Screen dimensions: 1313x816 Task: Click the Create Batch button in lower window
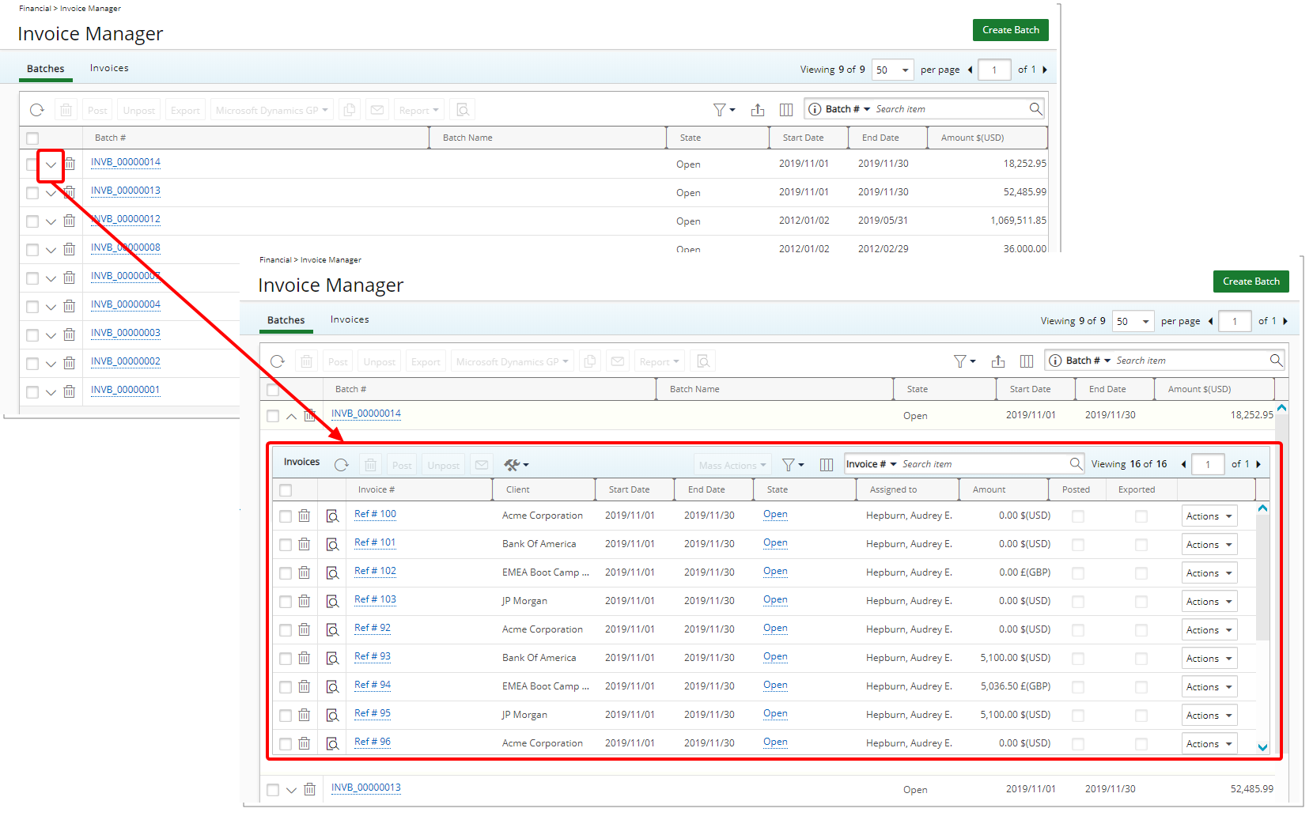click(1251, 281)
